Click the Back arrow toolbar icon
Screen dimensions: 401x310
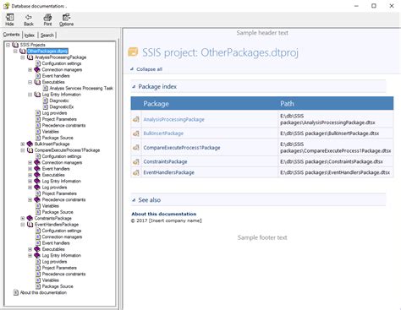point(29,18)
